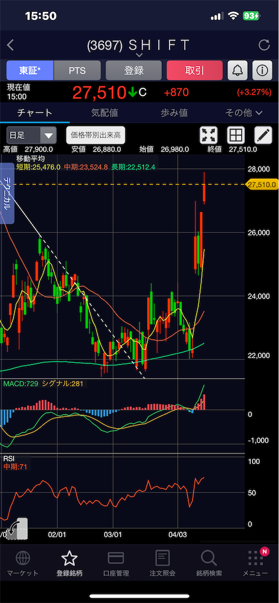Tap the (+3.27%) percent change
Image resolution: width=279 pixels, height=603 pixels.
click(255, 92)
